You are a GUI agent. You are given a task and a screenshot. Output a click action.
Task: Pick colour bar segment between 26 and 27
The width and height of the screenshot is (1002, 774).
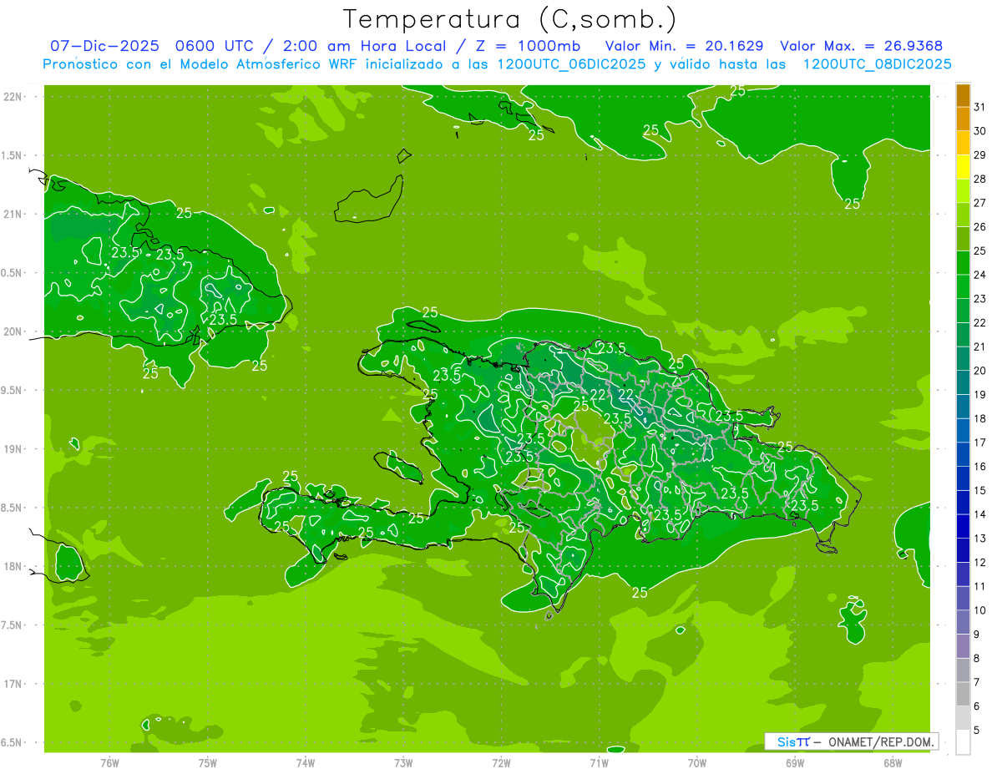[x=963, y=215]
